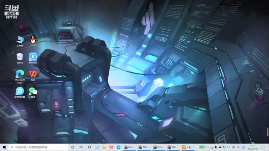Viewport: 269px width, 151px height.
Task: Select the Microsoft Edge desktop shortcut
Action: [20, 77]
